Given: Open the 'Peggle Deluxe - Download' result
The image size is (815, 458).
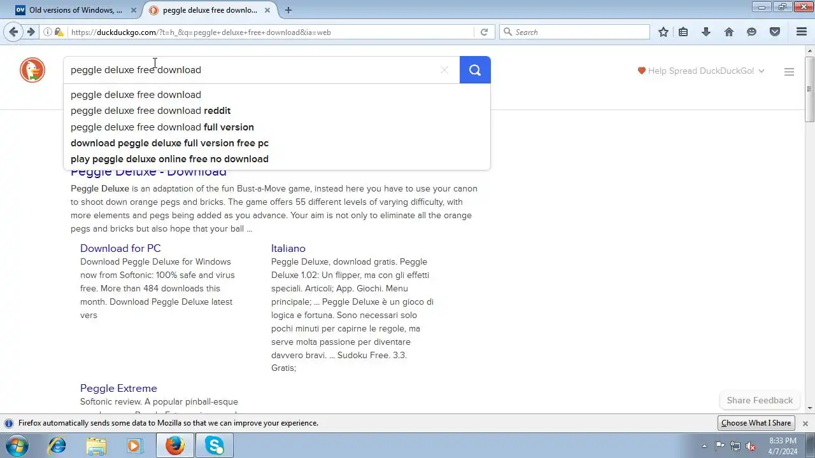Looking at the screenshot, I should coord(148,172).
